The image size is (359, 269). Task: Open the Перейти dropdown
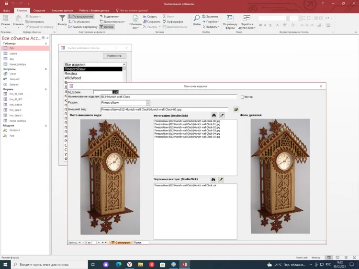click(211, 22)
